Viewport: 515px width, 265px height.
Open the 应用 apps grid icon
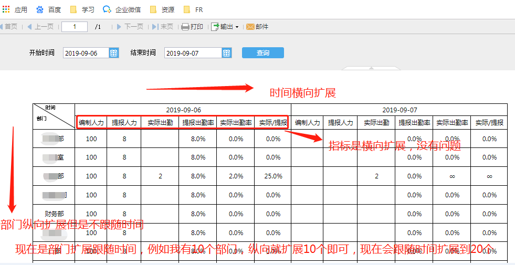[x=6, y=9]
